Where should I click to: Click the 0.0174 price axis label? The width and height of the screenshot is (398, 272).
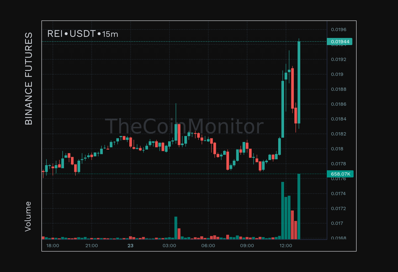point(338,194)
